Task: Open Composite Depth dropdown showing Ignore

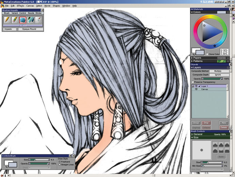Action: 219,74
